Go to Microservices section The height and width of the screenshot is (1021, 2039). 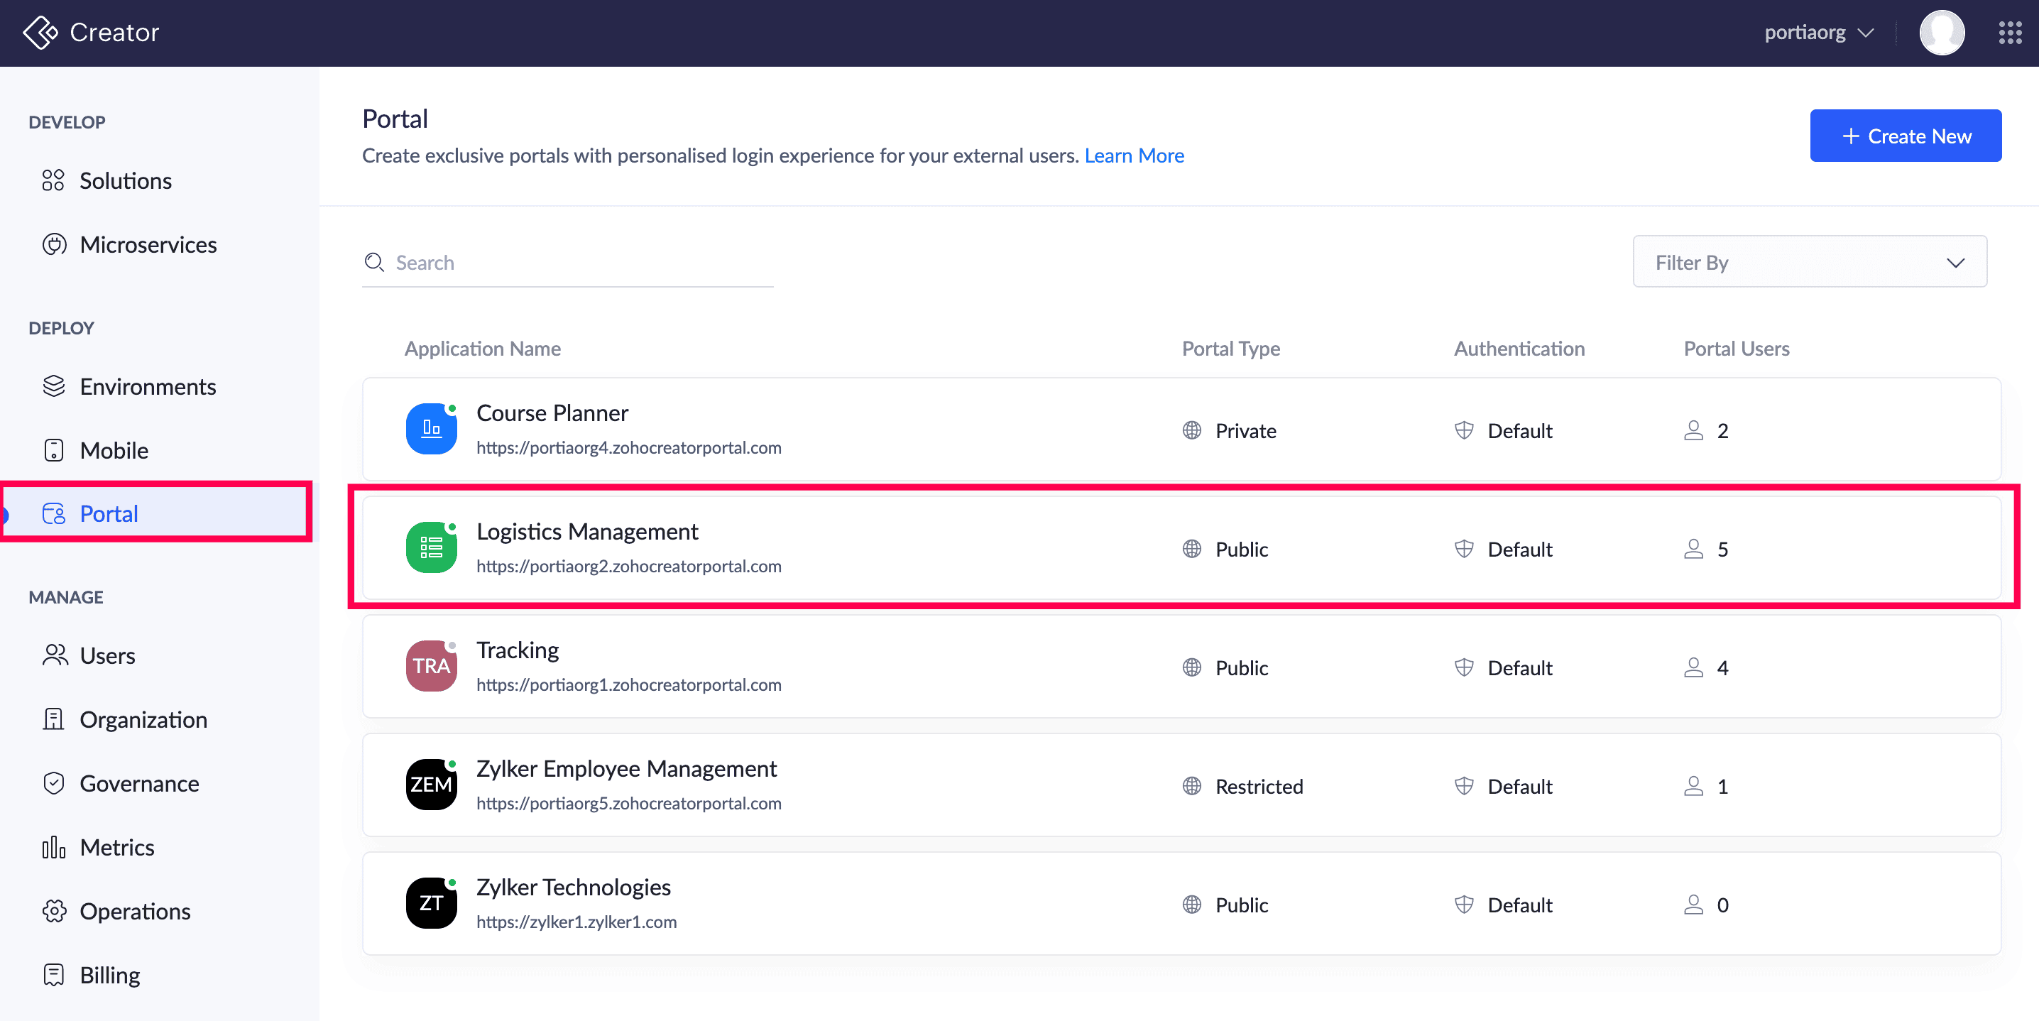tap(147, 244)
